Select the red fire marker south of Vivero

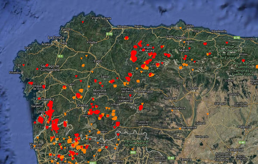tap(83, 22)
